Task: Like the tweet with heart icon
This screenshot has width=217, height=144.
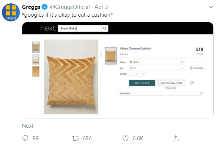Action: (126, 138)
